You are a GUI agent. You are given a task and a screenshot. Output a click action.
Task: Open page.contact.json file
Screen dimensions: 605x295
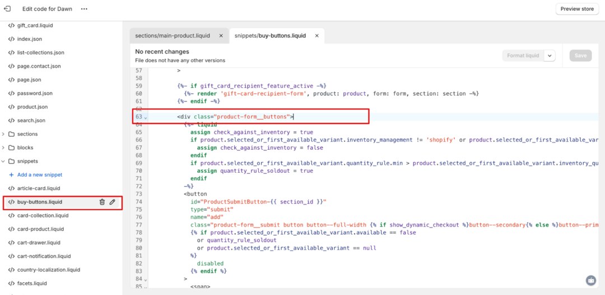click(39, 66)
